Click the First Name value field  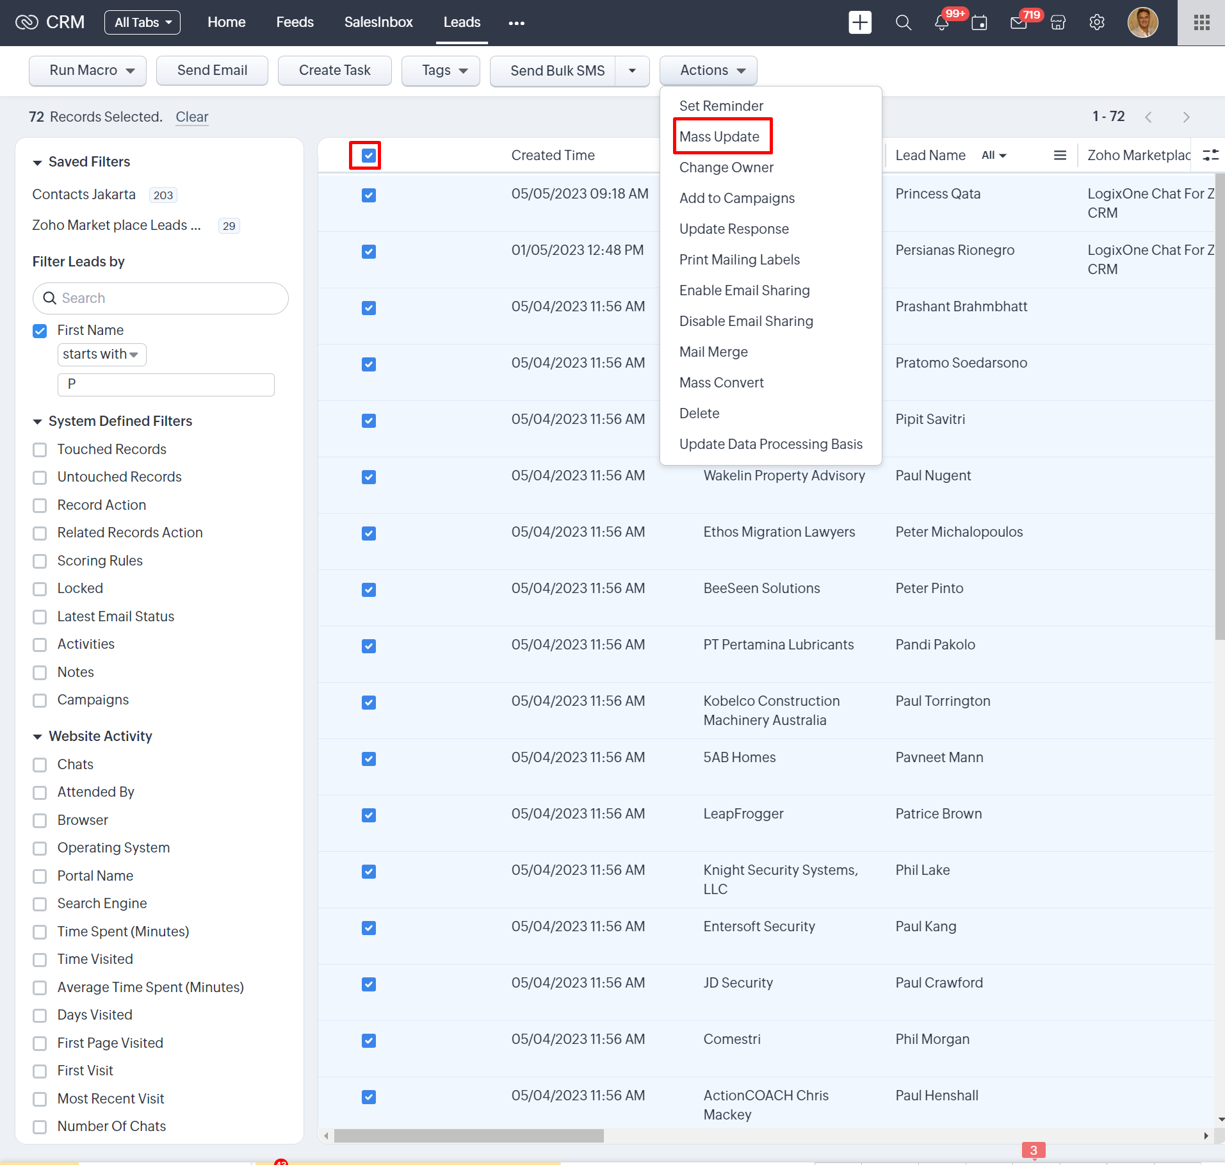pyautogui.click(x=166, y=385)
